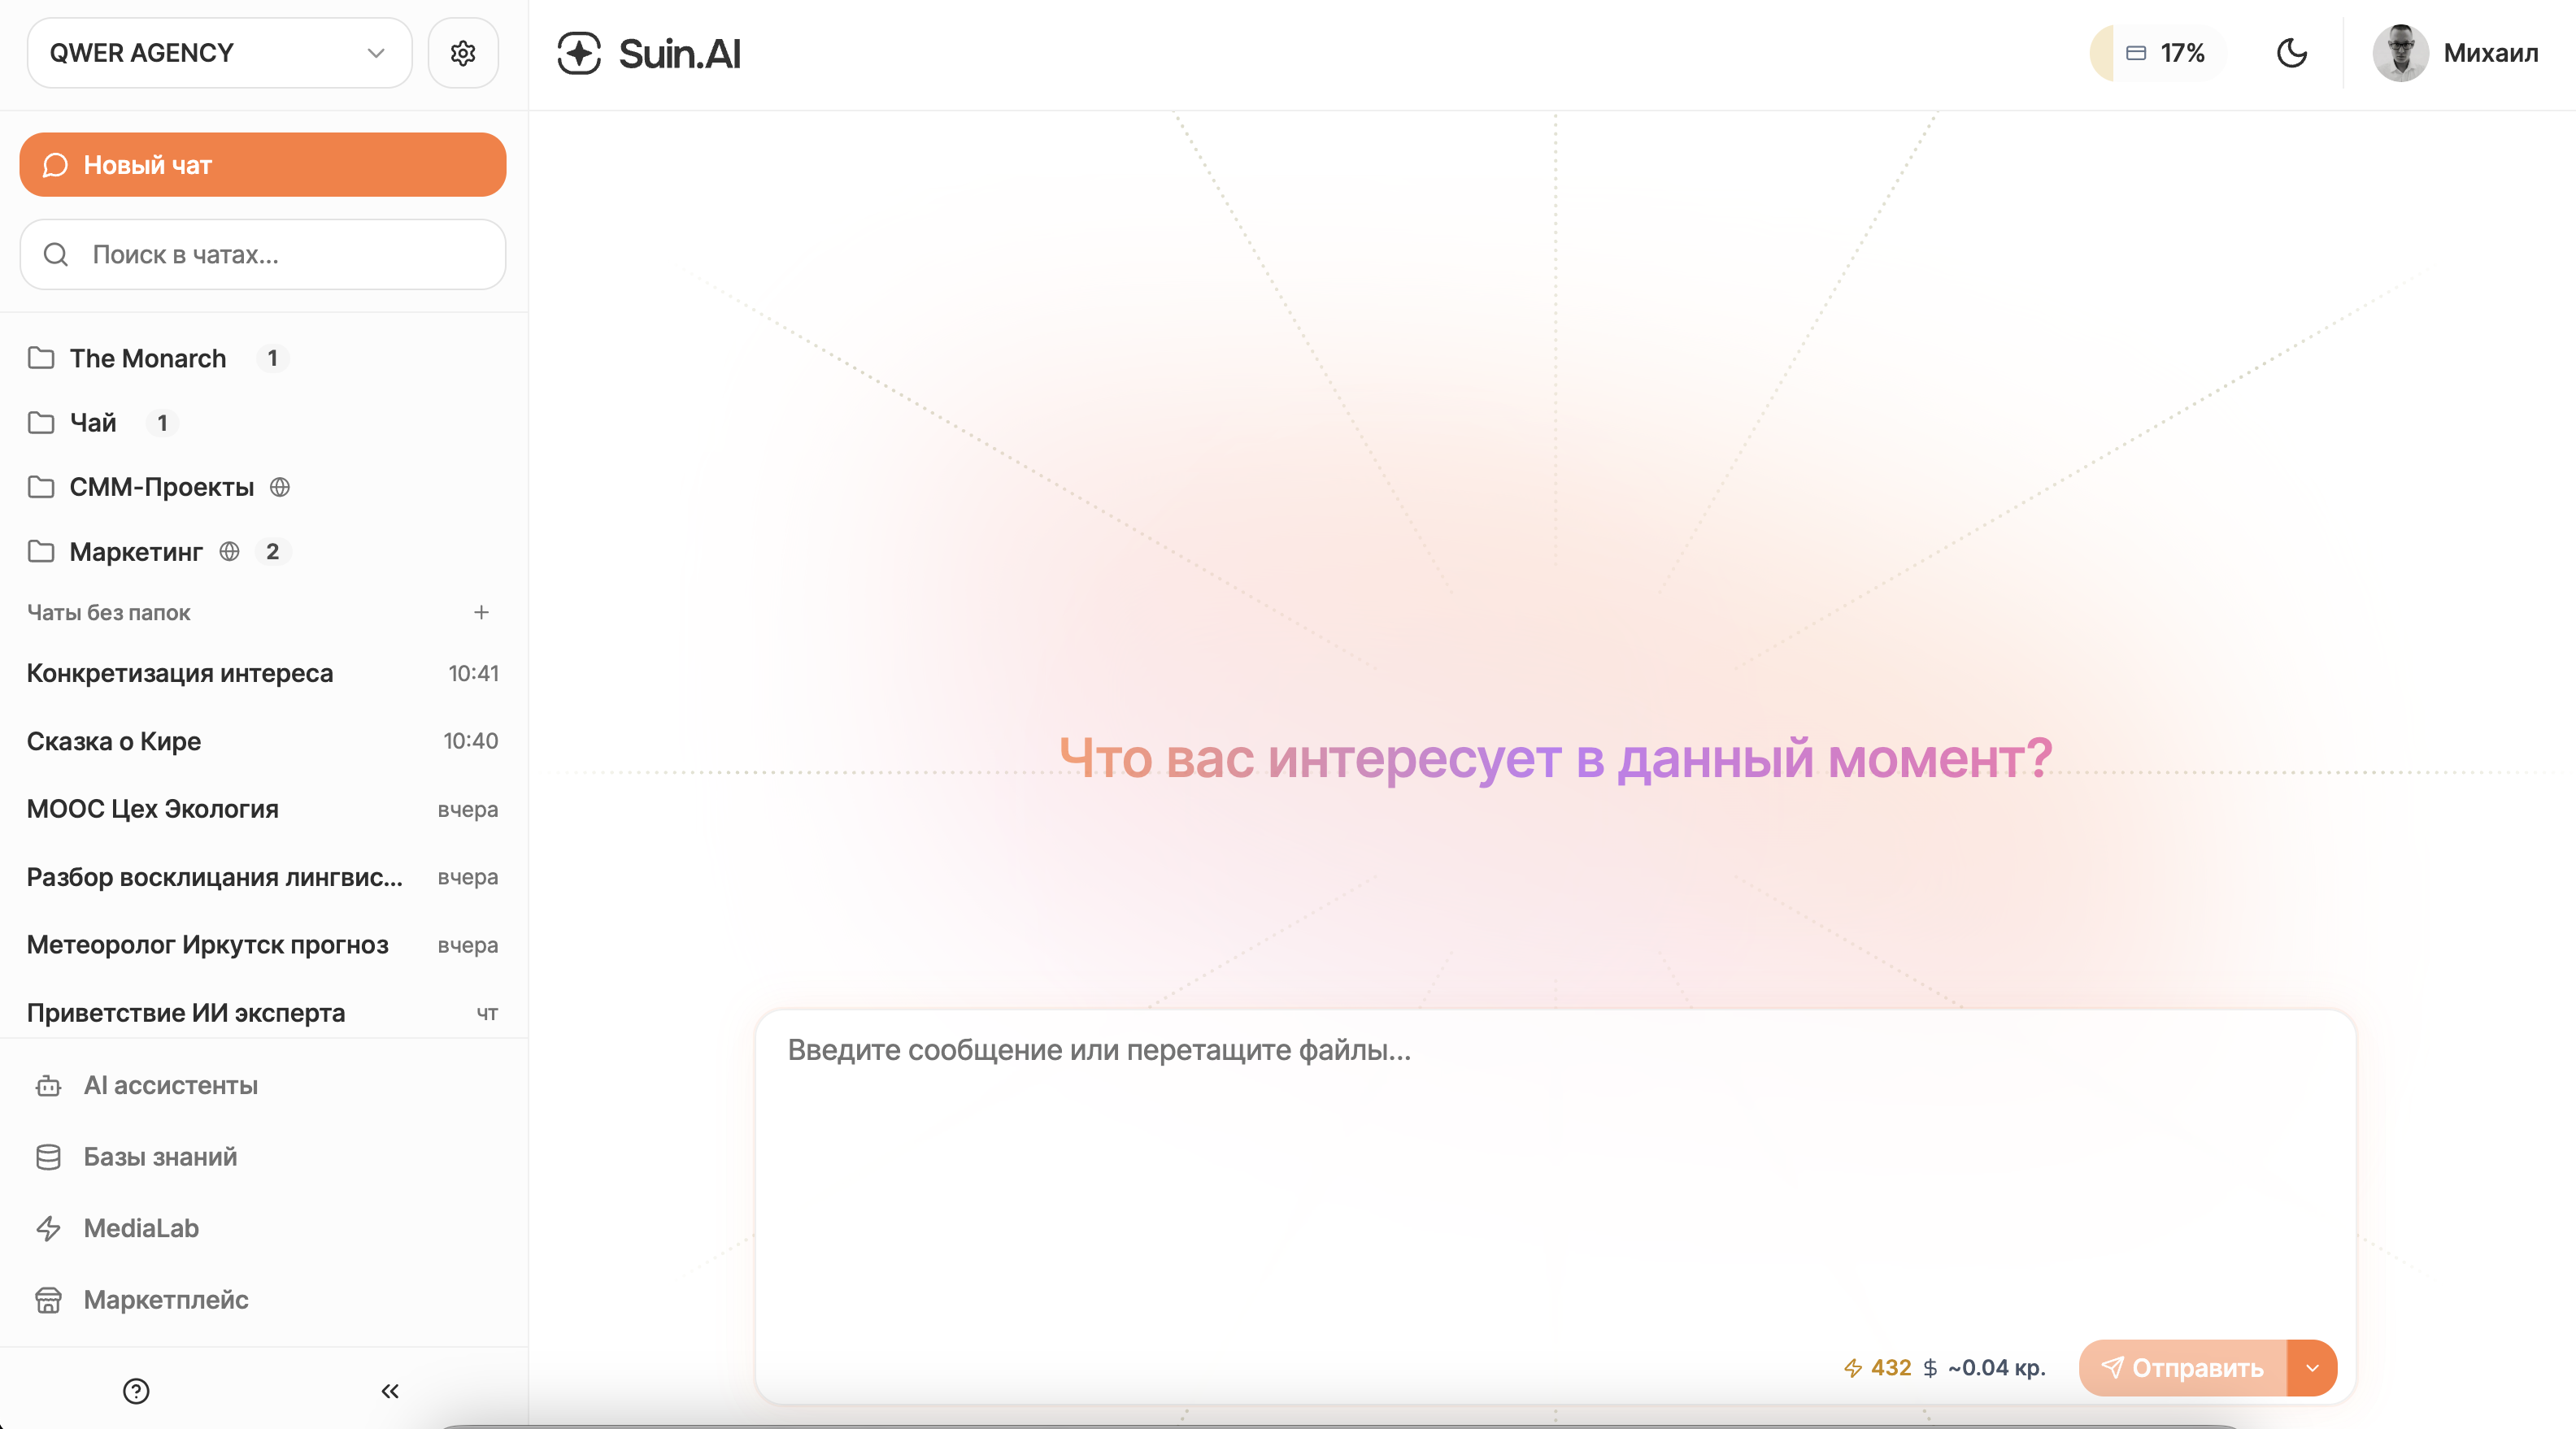The height and width of the screenshot is (1429, 2576).
Task: Select the AI ассистенты icon
Action: (50, 1086)
